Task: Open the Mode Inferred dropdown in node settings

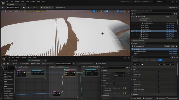Action: (x=119, y=76)
